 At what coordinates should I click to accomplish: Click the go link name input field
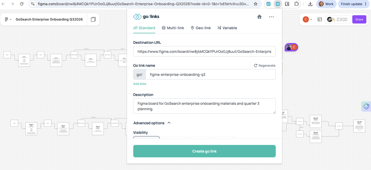tap(210, 75)
